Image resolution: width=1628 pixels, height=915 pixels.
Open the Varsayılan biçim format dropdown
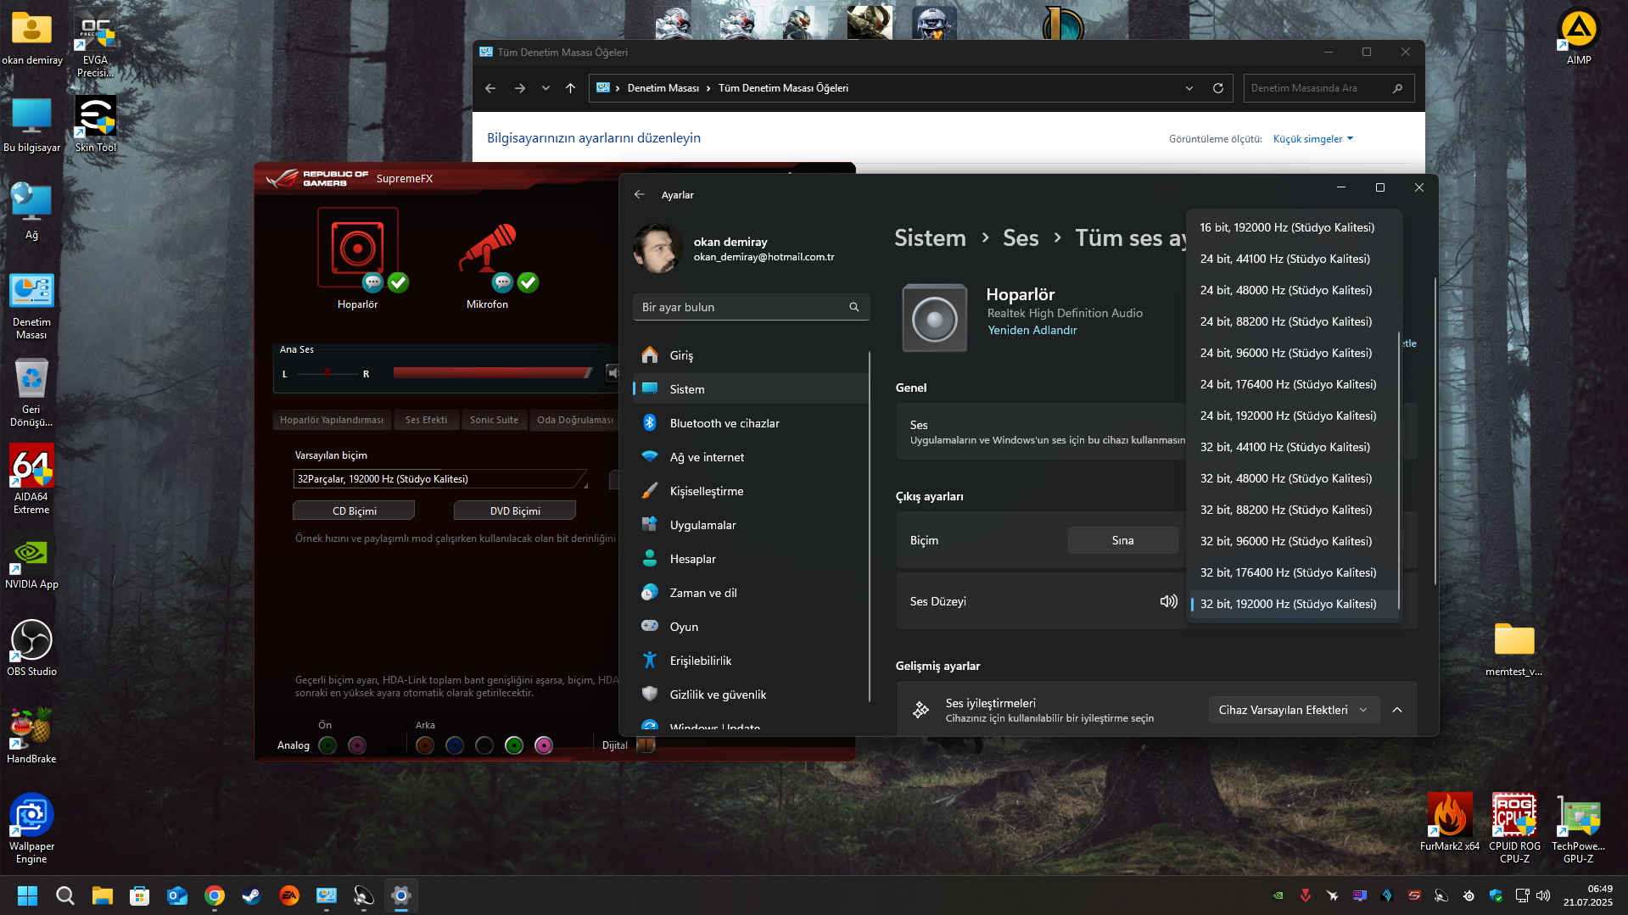[x=440, y=479]
